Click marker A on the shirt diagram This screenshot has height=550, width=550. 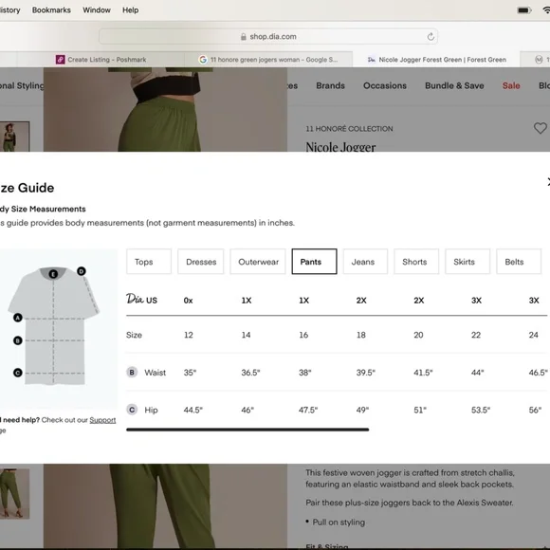coord(17,318)
